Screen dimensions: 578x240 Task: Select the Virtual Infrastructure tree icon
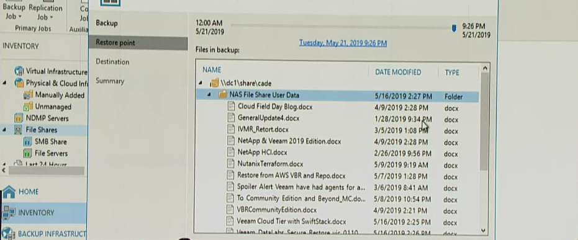click(19, 71)
